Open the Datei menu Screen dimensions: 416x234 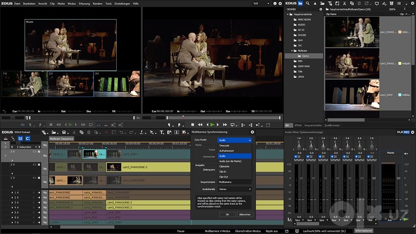(17, 3)
